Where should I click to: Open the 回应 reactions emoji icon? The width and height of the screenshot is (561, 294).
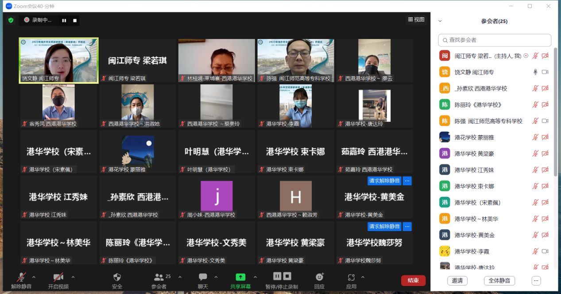click(319, 277)
